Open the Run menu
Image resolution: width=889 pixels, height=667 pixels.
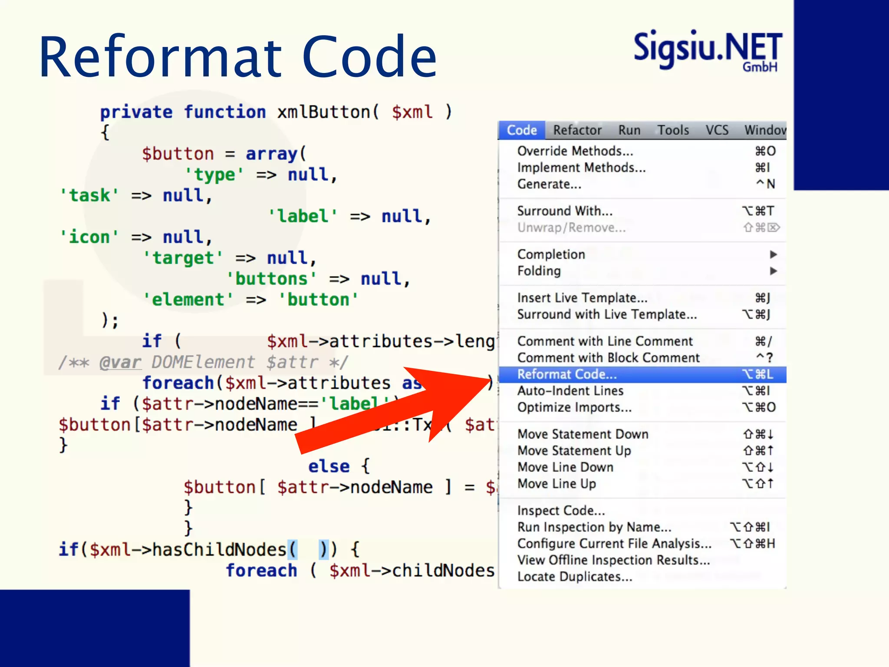pos(629,130)
